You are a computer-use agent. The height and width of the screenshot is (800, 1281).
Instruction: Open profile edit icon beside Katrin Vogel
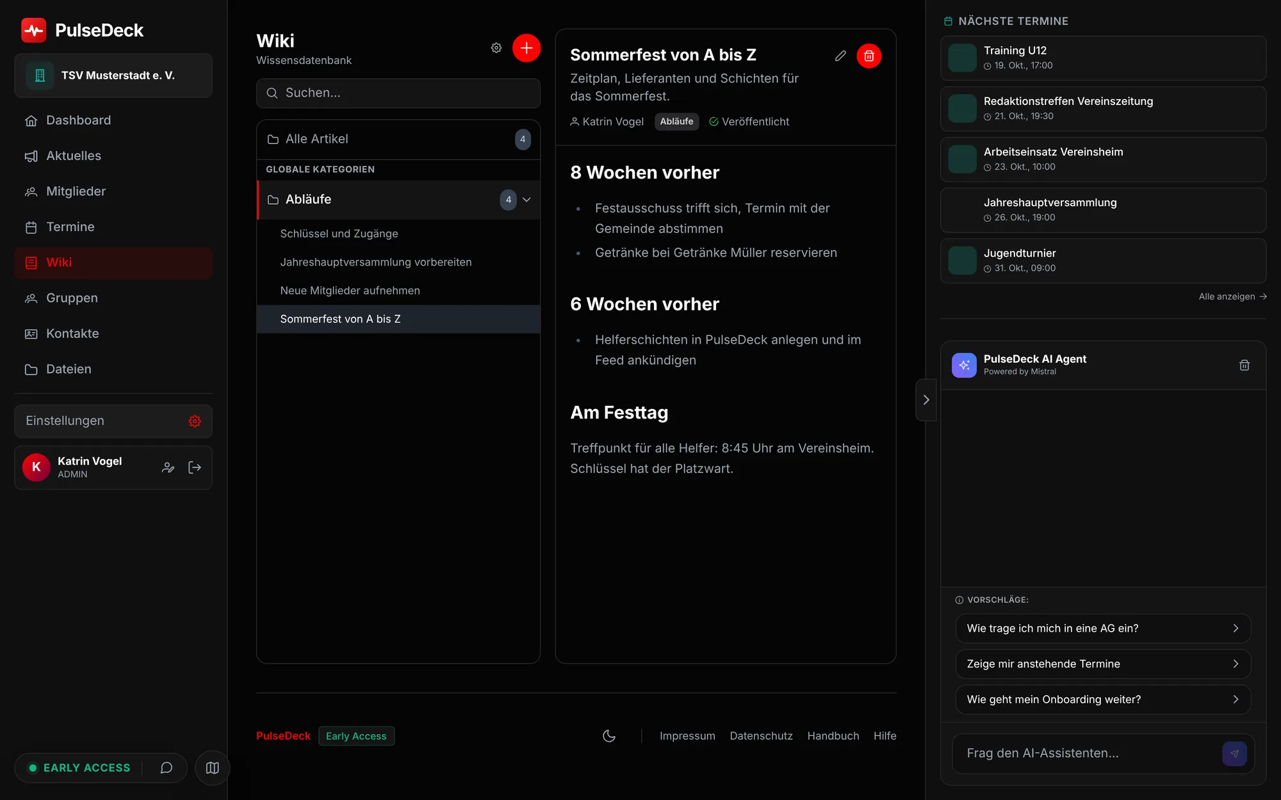[168, 468]
